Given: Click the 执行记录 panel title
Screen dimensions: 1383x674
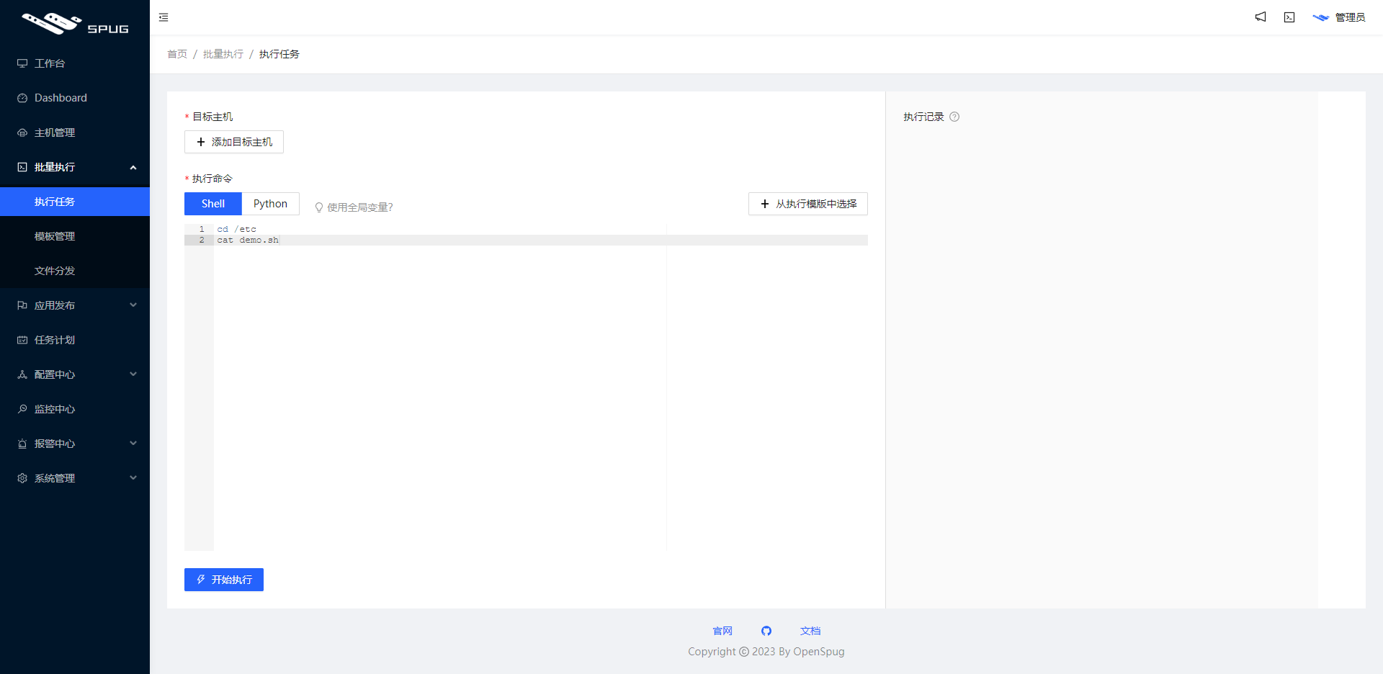Looking at the screenshot, I should (923, 117).
